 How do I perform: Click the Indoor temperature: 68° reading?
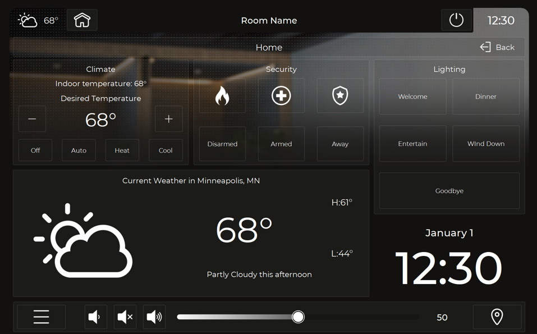tap(100, 84)
